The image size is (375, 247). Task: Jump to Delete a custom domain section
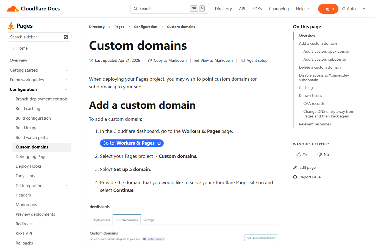pyautogui.click(x=320, y=67)
